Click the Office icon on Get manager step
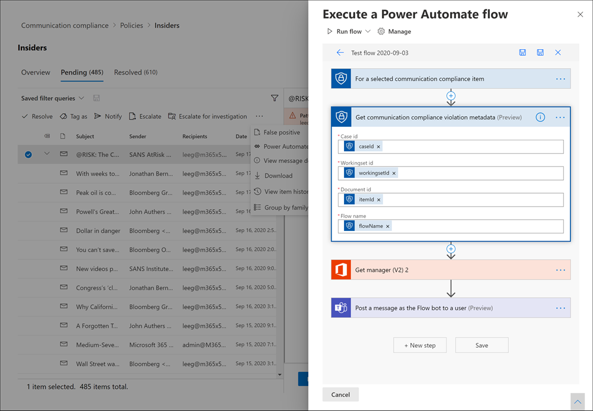The image size is (593, 411). point(342,270)
